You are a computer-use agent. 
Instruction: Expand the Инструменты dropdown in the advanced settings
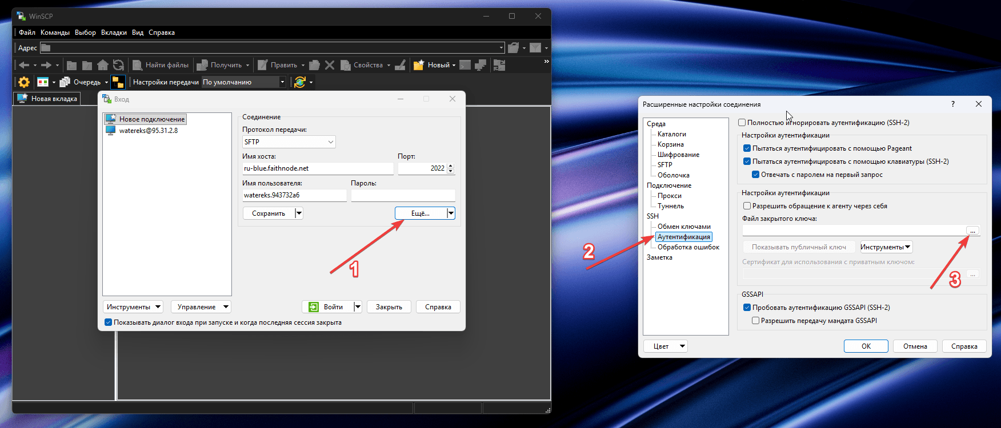tap(886, 247)
